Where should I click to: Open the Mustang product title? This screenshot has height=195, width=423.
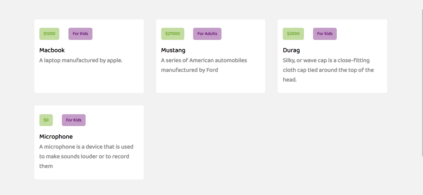[x=173, y=50]
